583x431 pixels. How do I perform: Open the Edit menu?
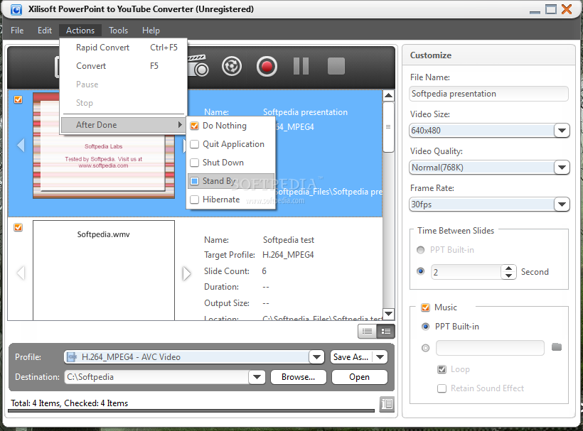(x=45, y=31)
